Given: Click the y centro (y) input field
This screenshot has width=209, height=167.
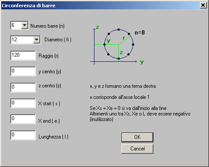Looking at the screenshot, I should [x=23, y=71].
